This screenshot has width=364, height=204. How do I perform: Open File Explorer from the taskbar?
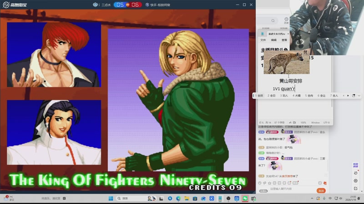coord(187,199)
